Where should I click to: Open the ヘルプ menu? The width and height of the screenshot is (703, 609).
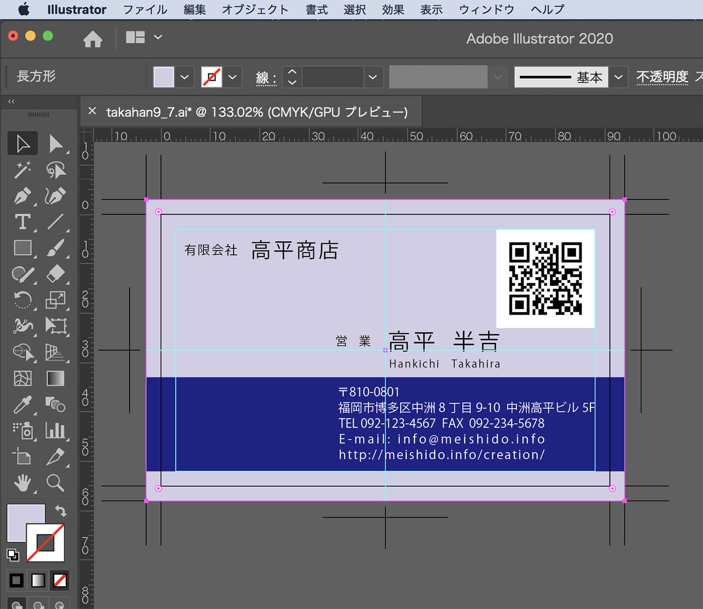[547, 9]
